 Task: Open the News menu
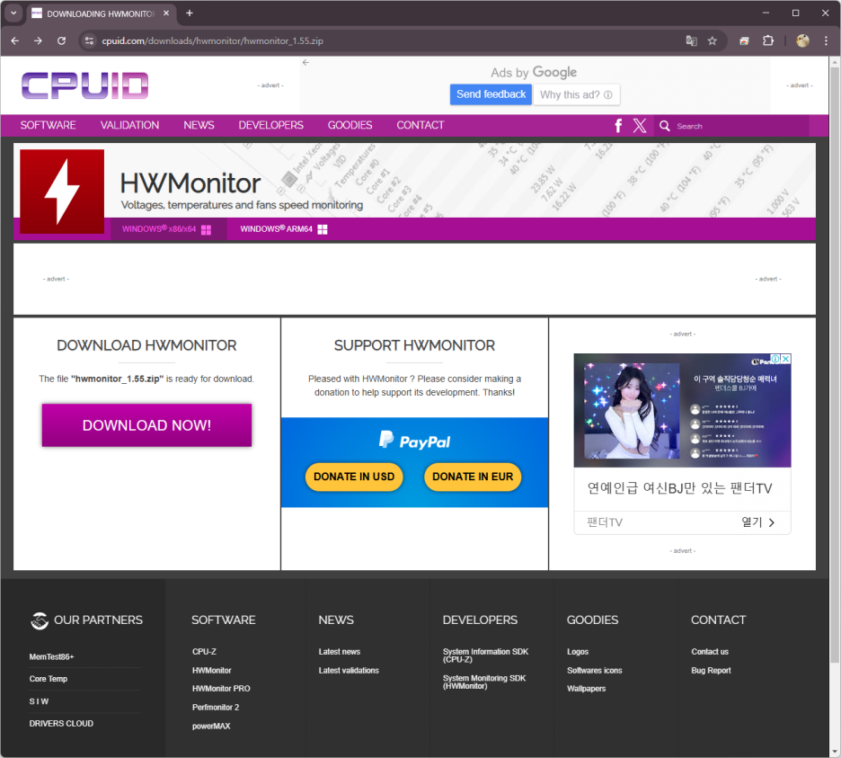tap(199, 125)
